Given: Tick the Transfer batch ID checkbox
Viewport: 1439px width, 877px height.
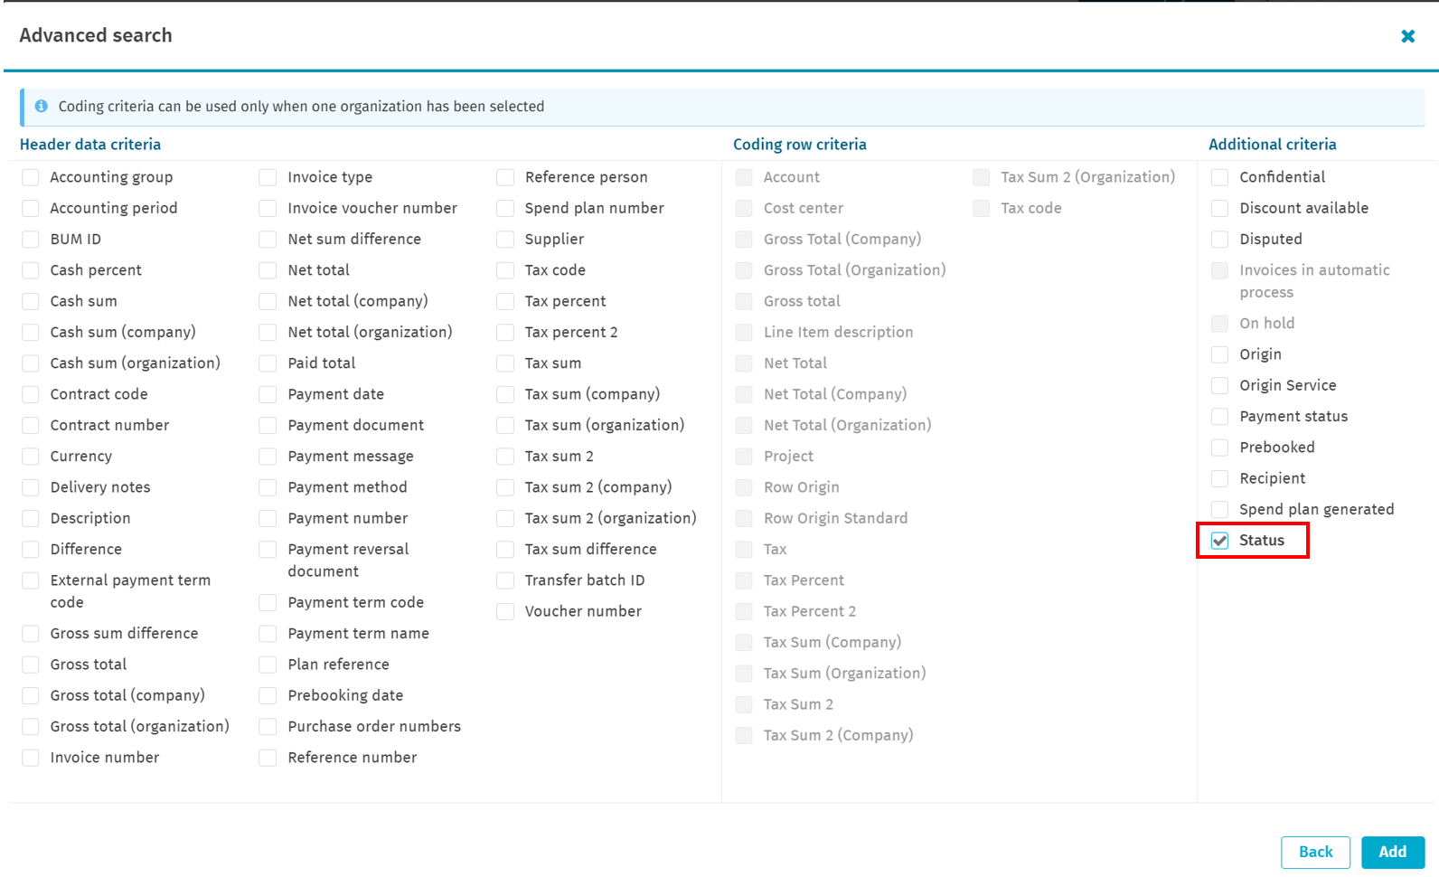Looking at the screenshot, I should coord(505,580).
